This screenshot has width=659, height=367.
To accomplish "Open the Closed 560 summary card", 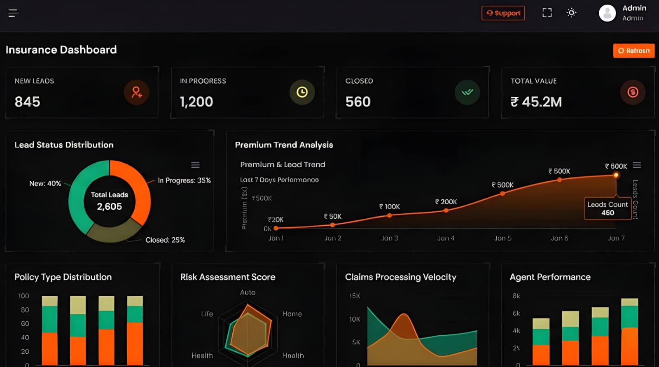I will pyautogui.click(x=412, y=93).
